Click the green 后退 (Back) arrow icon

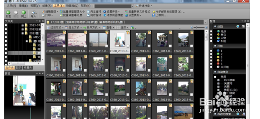[8, 12]
